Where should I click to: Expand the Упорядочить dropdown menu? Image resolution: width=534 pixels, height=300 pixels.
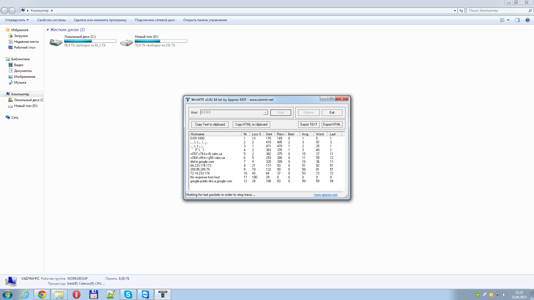[17, 20]
